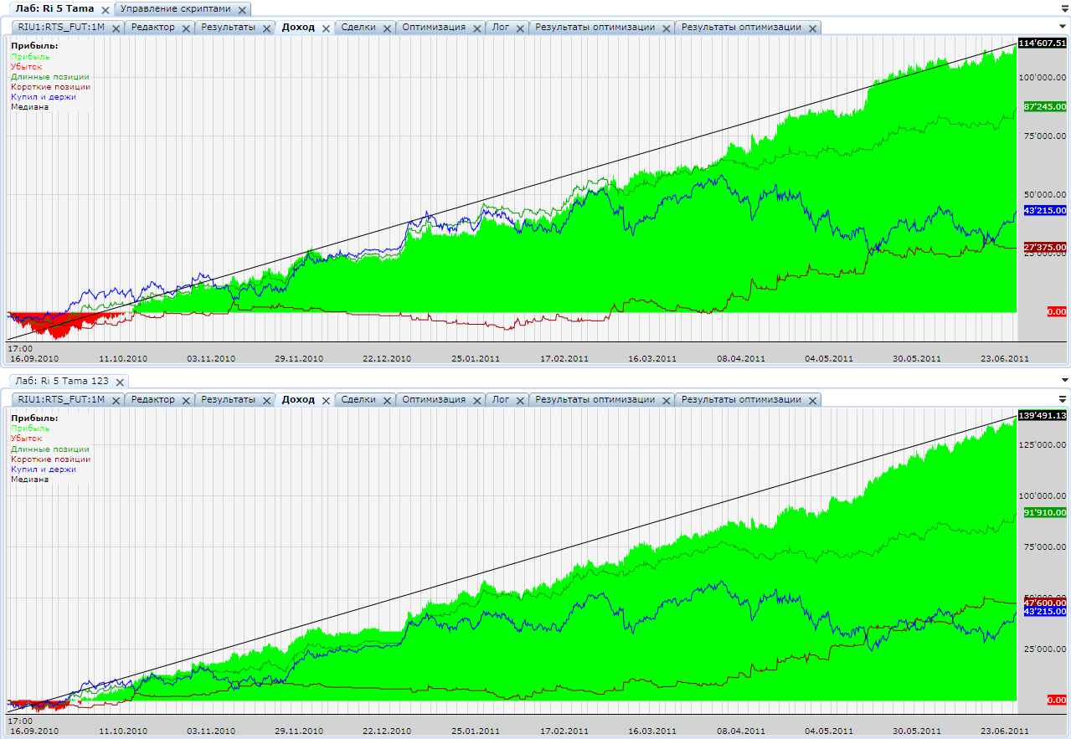Close Оптимизация tab in Ri 5 Tama 123 panel
This screenshot has width=1071, height=739.
tap(476, 400)
